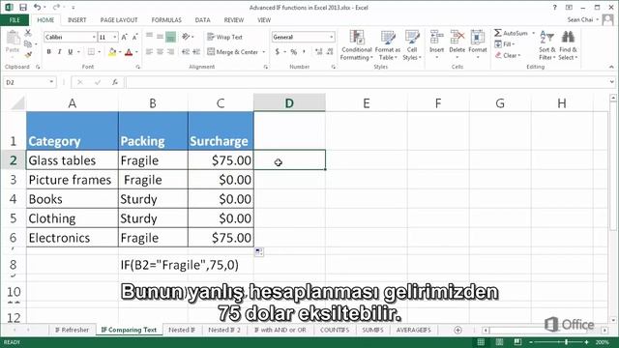Align text to the left

149,51
